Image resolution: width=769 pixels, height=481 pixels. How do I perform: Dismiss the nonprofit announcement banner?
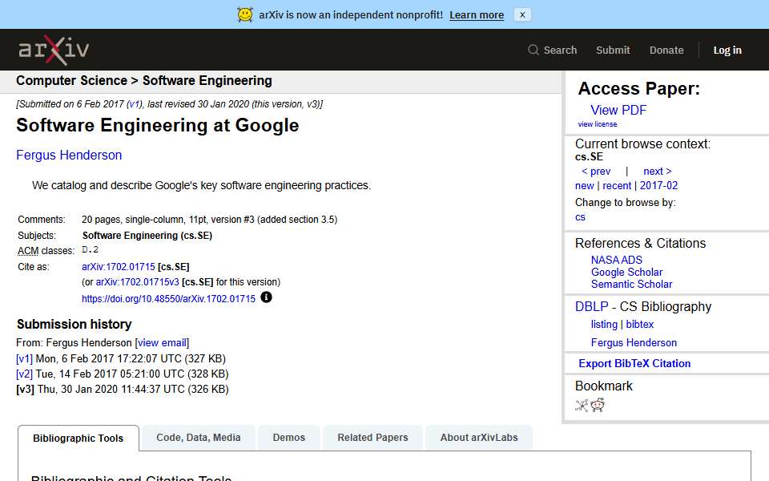click(x=522, y=14)
